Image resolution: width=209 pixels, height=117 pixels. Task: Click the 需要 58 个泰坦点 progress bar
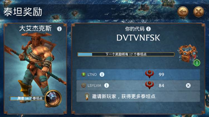pyautogui.click(x=28, y=98)
